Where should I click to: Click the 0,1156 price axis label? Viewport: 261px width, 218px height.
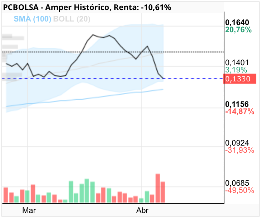237,104
